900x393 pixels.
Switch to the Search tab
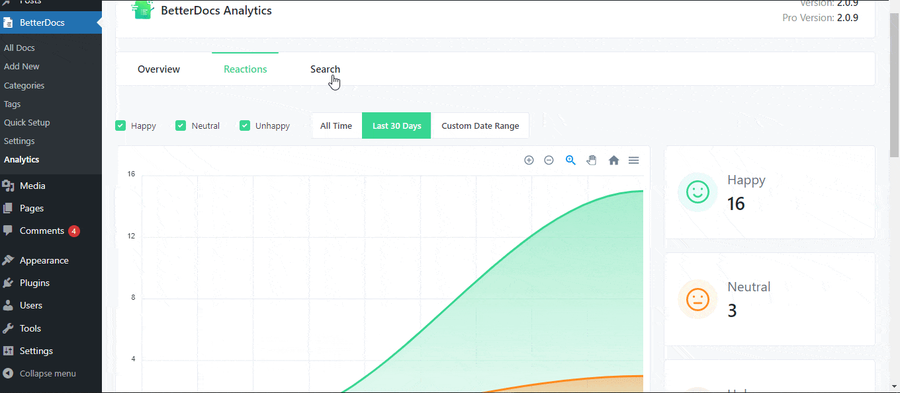coord(325,69)
